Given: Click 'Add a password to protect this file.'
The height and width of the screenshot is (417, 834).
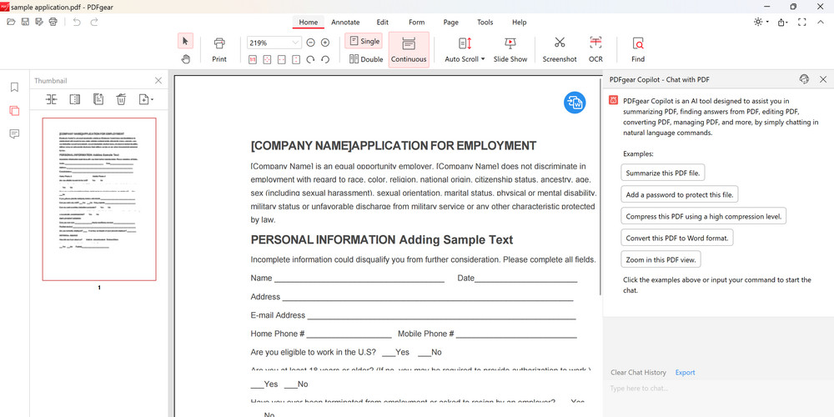Looking at the screenshot, I should [679, 194].
